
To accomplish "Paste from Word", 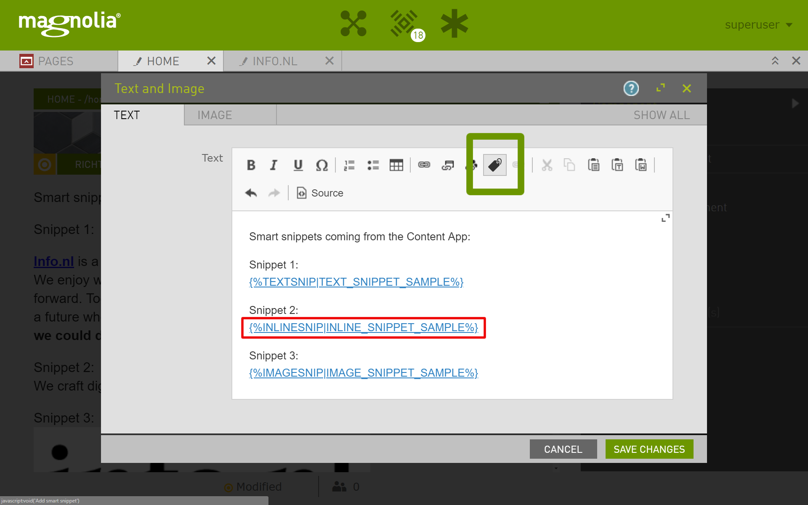I will tap(641, 165).
